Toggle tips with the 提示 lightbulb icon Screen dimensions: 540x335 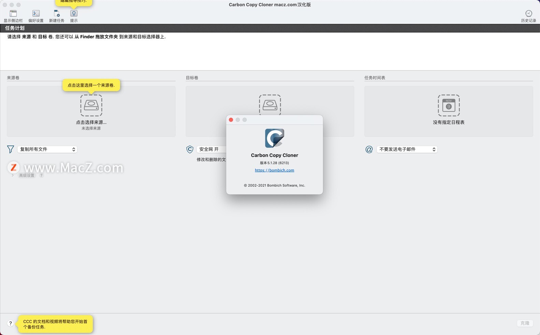(x=74, y=14)
